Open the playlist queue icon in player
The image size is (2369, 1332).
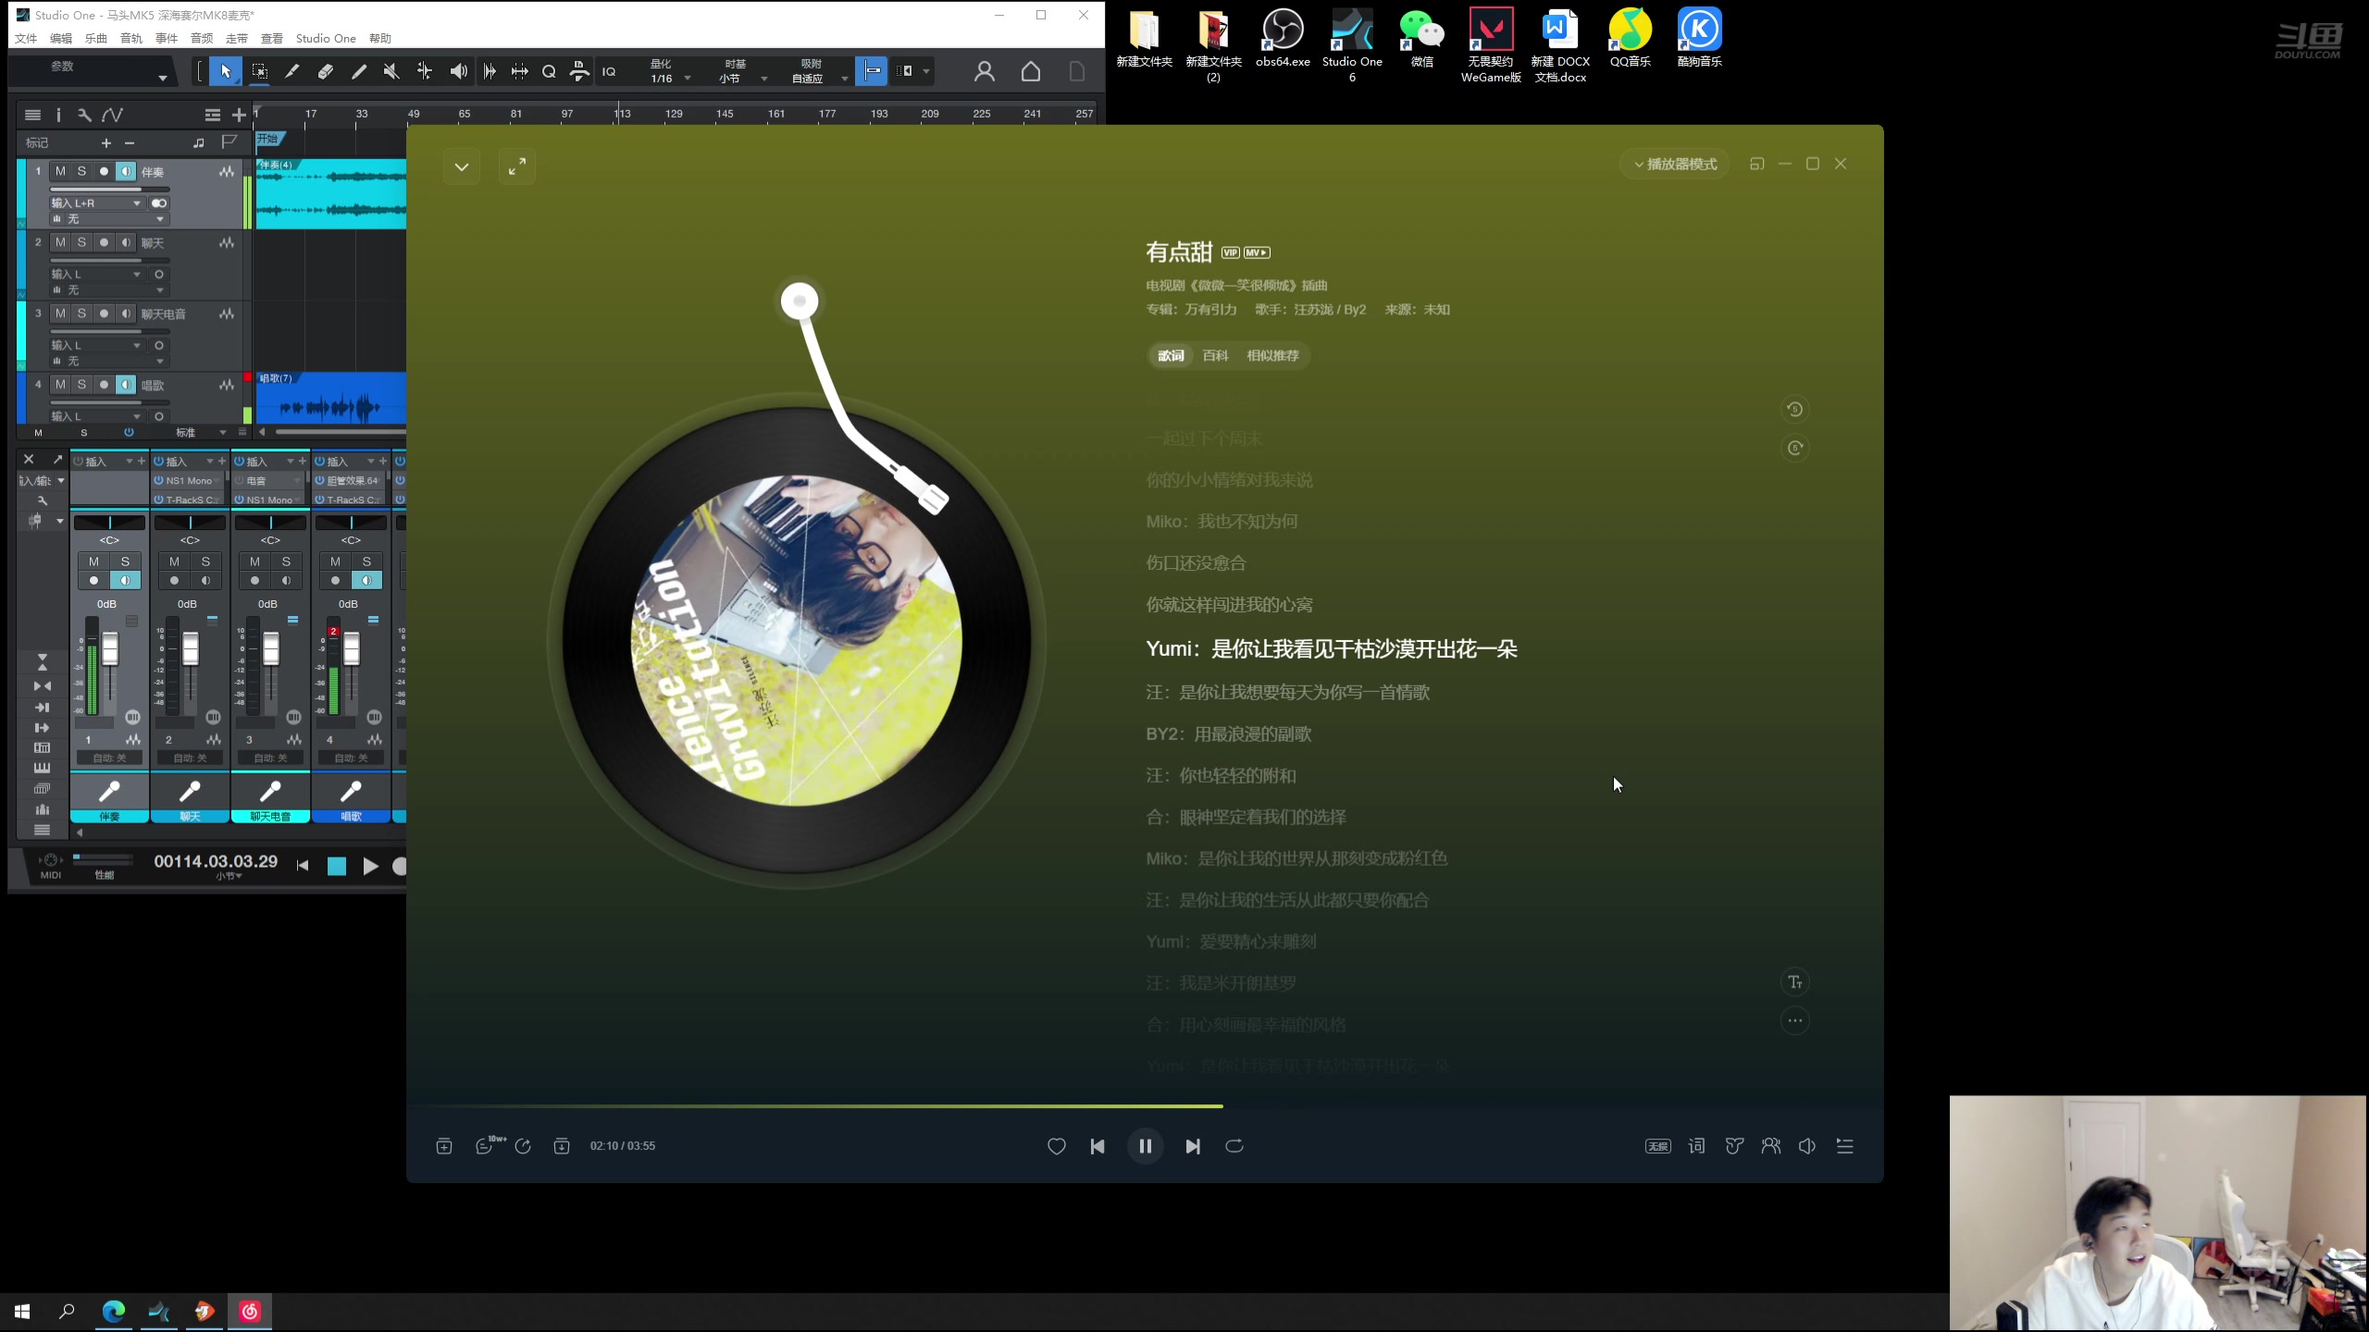1844,1146
